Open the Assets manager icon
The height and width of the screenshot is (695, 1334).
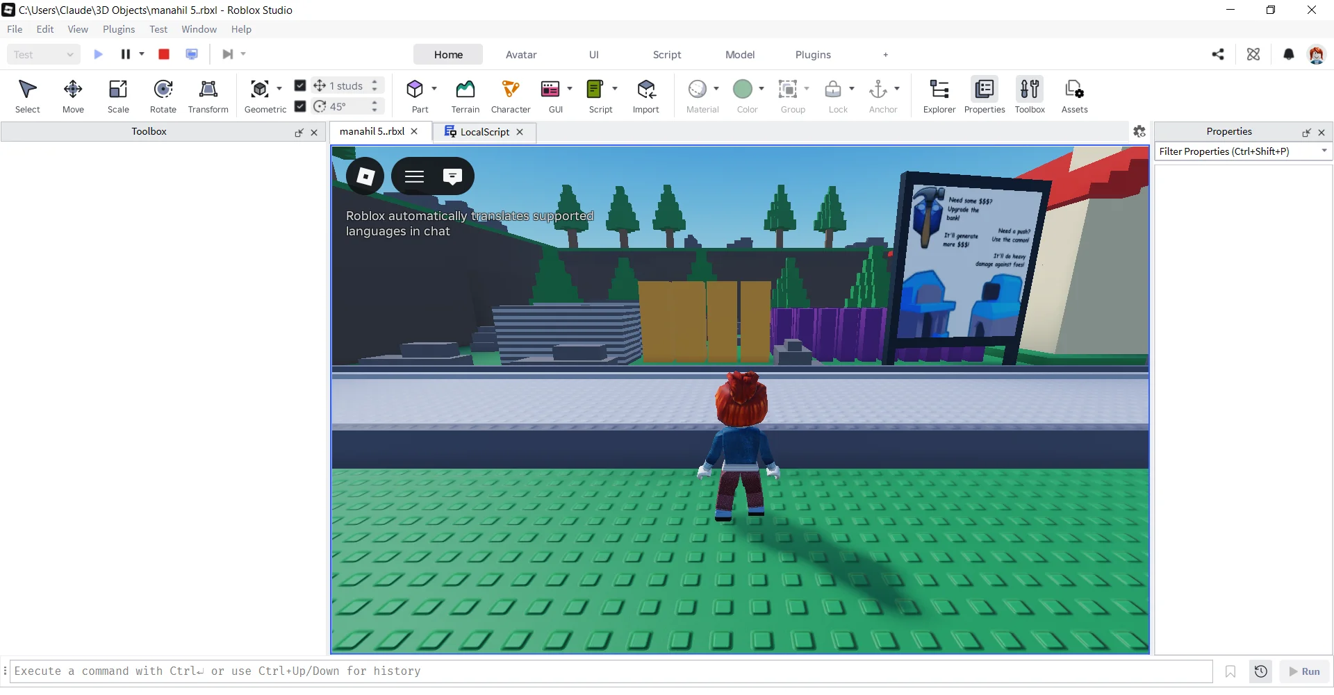pyautogui.click(x=1074, y=96)
